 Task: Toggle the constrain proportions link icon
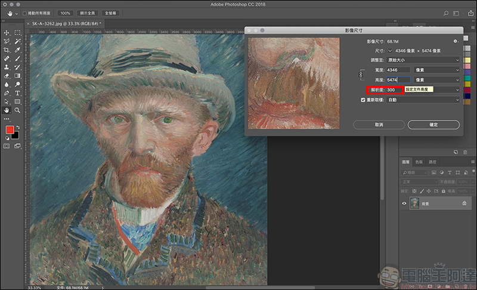point(361,75)
